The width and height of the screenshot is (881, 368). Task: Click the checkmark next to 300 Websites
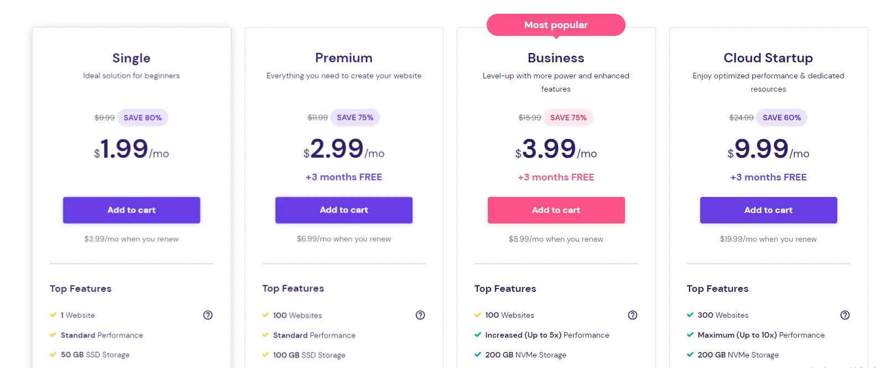point(690,315)
